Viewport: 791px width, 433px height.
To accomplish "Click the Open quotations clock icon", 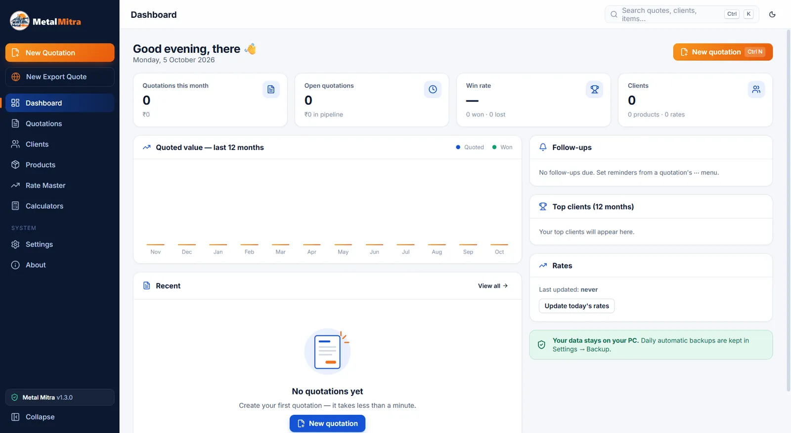I will (433, 89).
